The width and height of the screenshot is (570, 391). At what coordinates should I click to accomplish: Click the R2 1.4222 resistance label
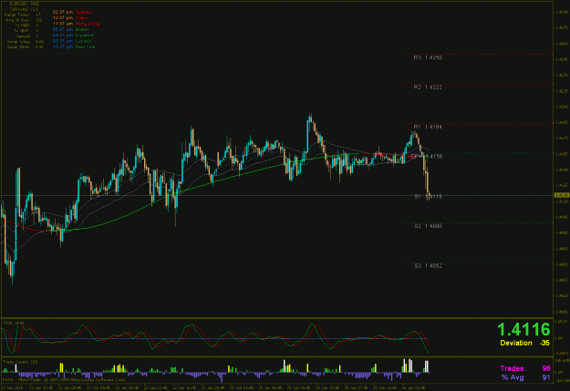(428, 87)
